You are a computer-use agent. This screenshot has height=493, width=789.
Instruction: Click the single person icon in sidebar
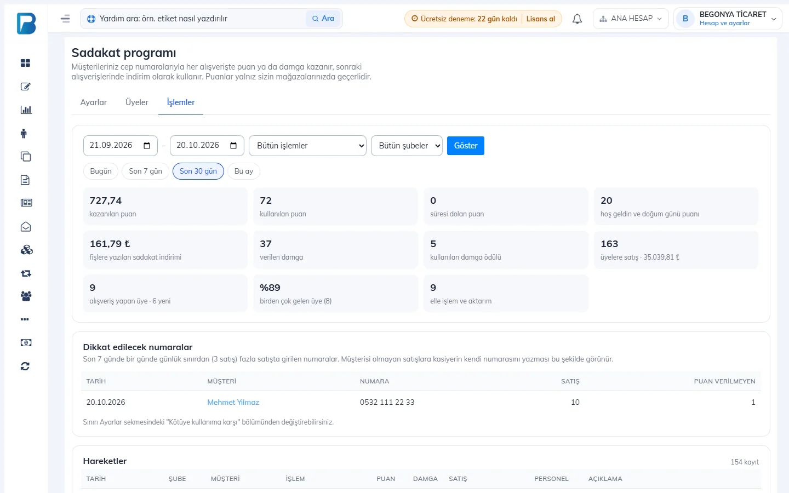click(24, 133)
